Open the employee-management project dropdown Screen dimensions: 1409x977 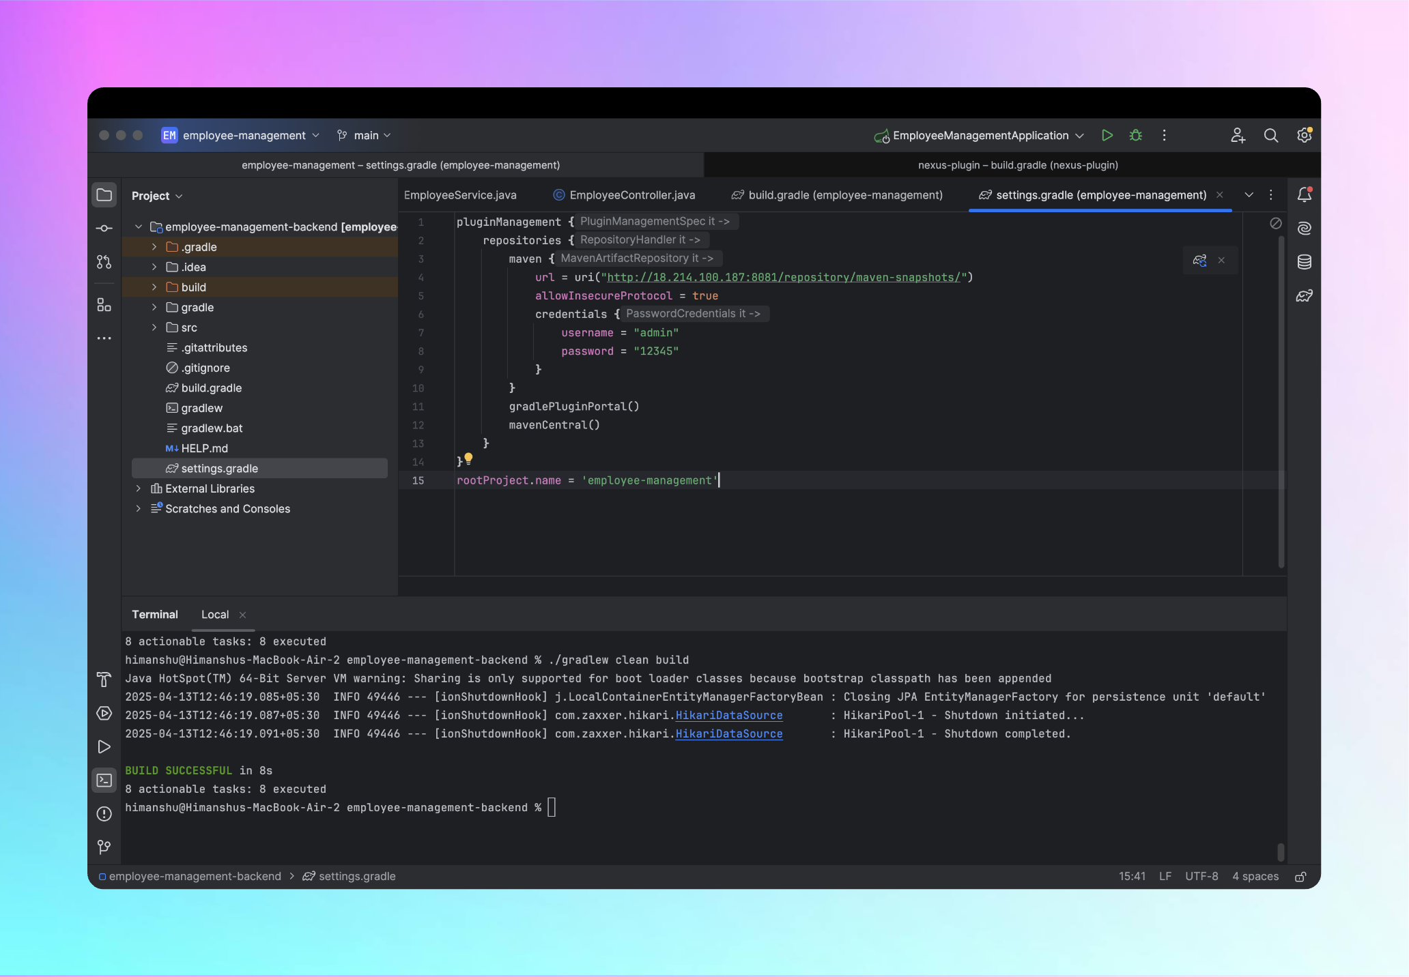click(240, 136)
